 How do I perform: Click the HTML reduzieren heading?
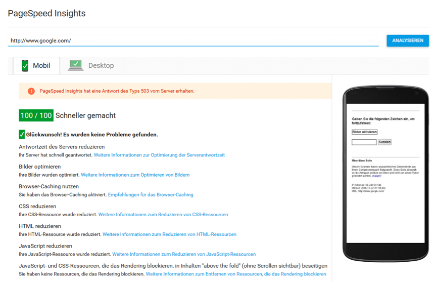(40, 226)
